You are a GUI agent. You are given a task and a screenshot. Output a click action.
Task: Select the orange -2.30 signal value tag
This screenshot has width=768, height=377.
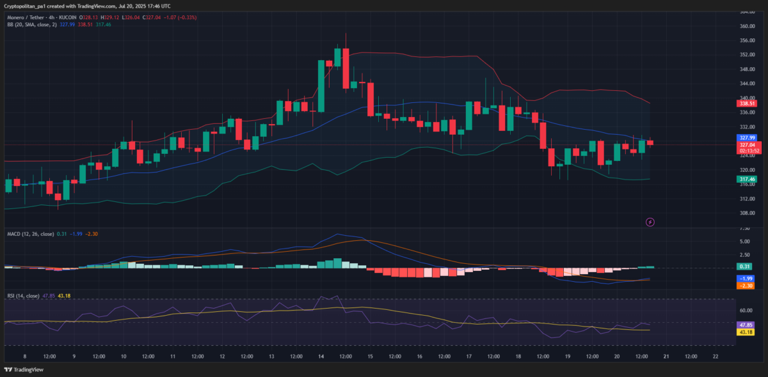point(744,286)
